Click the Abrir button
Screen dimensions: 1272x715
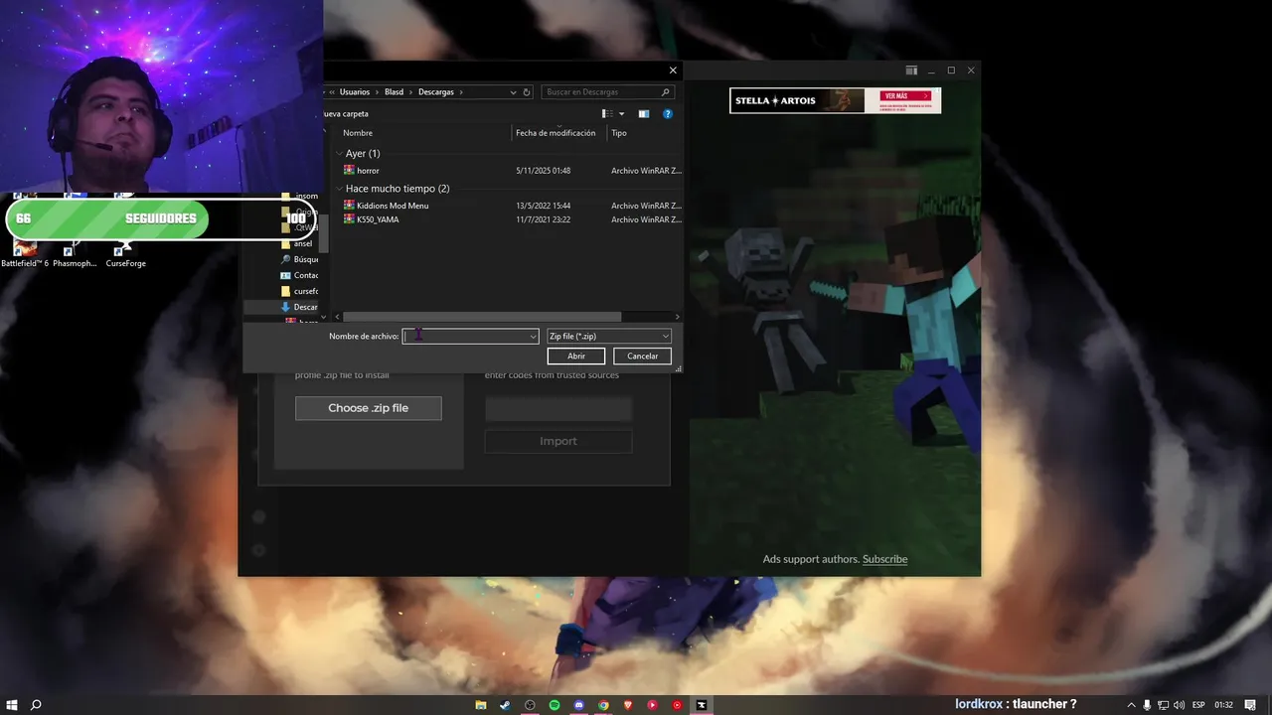[x=576, y=356]
